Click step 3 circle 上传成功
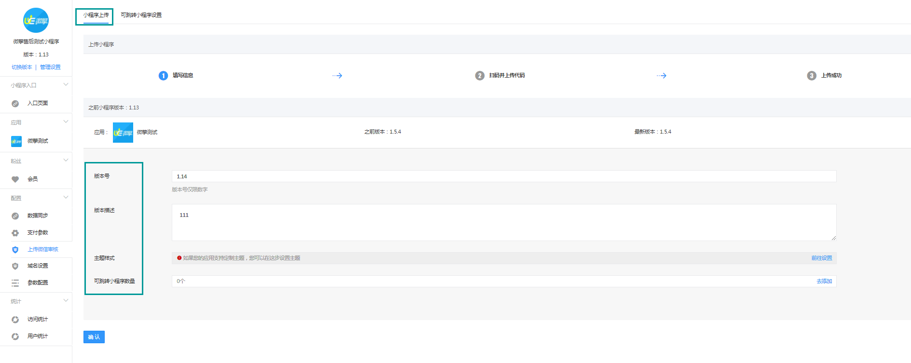 coord(812,76)
